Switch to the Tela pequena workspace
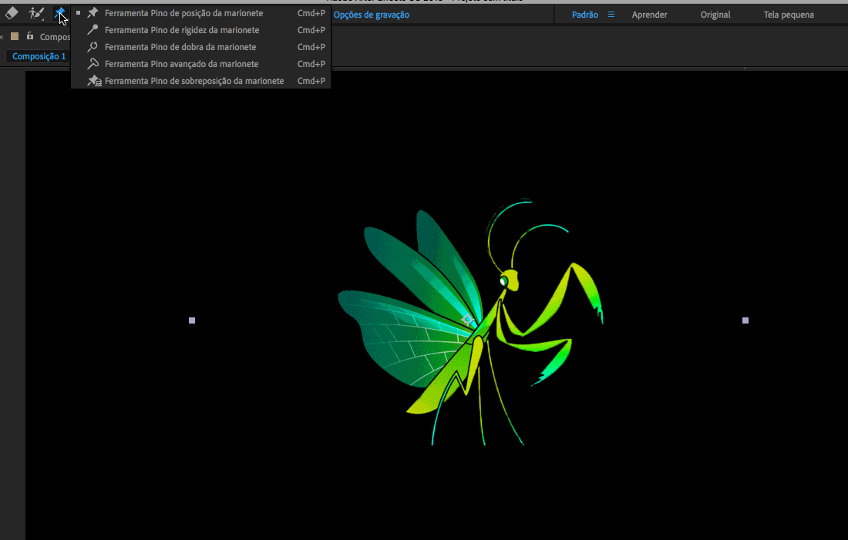The image size is (848, 540). (x=789, y=15)
